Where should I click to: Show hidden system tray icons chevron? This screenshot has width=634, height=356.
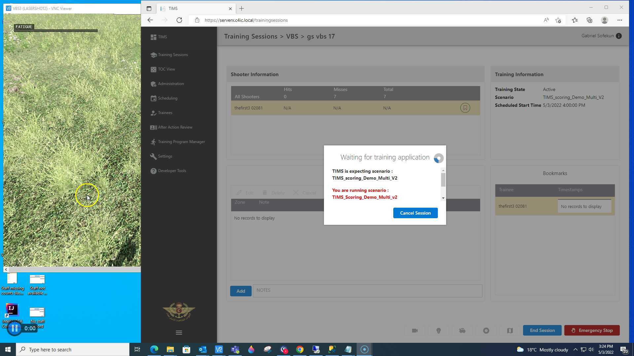[575, 350]
